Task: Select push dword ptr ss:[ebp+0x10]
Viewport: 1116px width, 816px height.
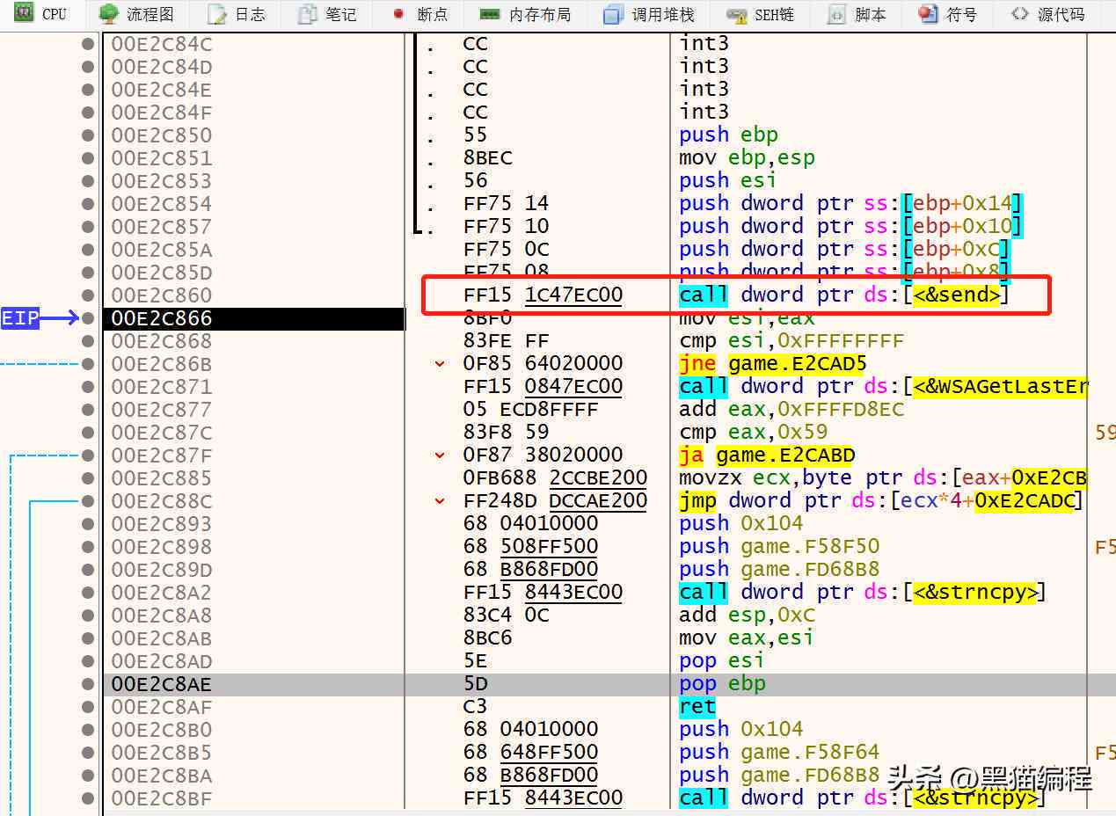Action: 850,227
